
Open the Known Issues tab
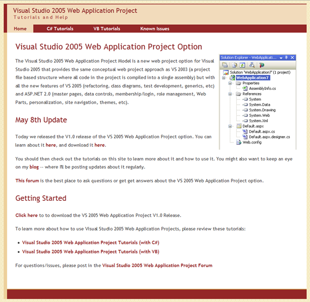155,28
